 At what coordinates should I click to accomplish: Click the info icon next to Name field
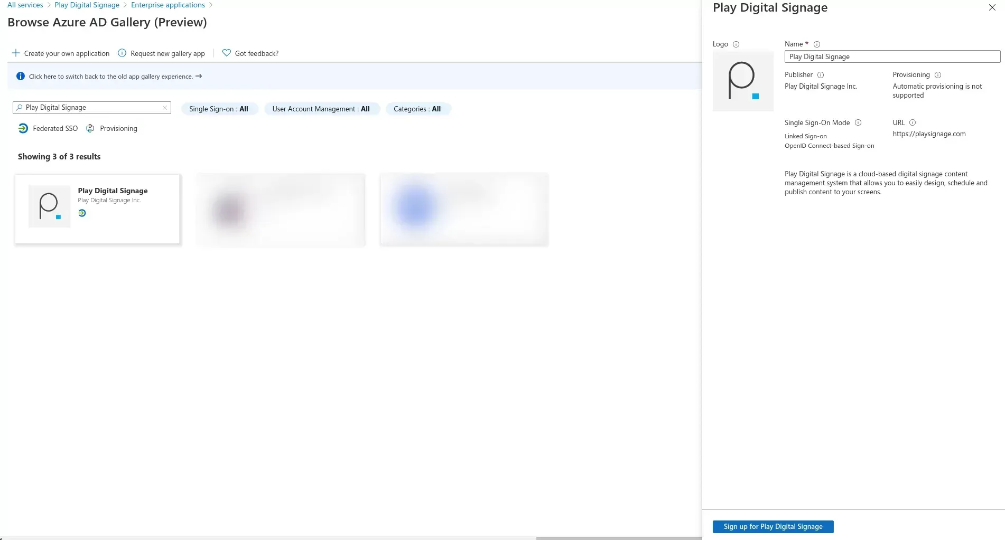pyautogui.click(x=817, y=44)
